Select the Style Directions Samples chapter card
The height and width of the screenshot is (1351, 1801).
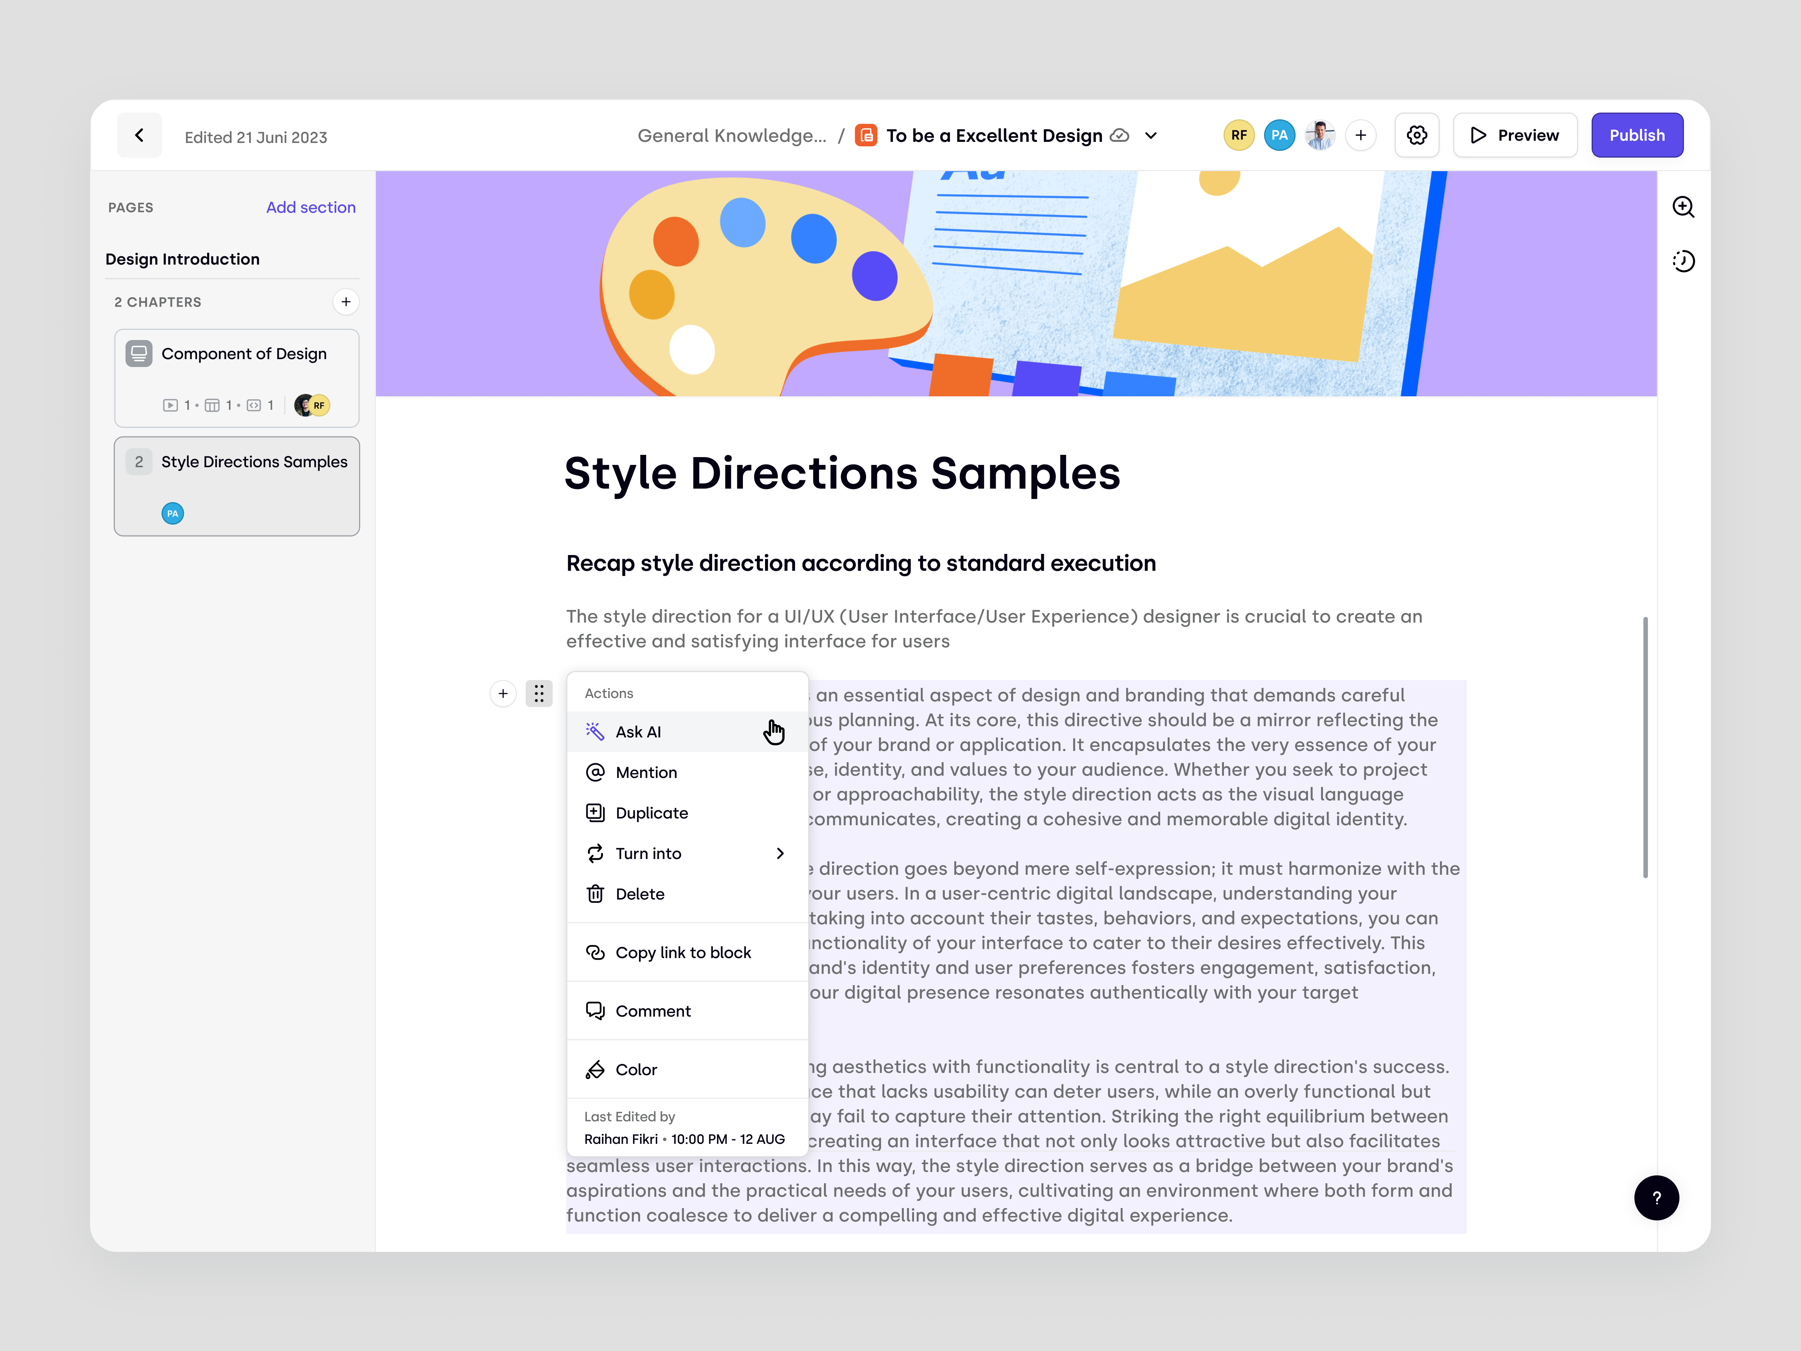[x=237, y=486]
